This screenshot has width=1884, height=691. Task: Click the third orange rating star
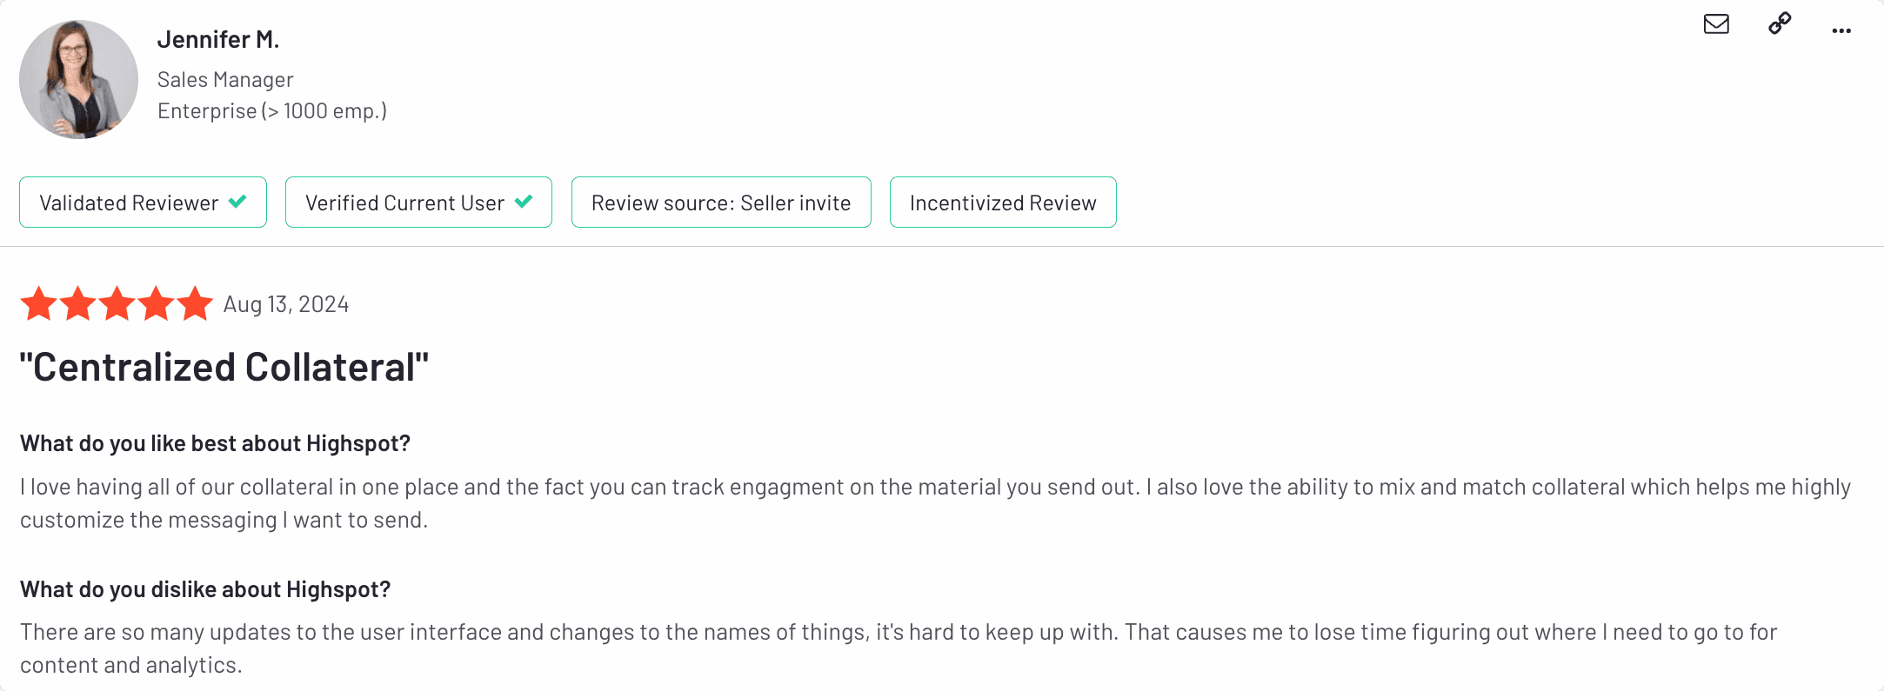pyautogui.click(x=117, y=303)
